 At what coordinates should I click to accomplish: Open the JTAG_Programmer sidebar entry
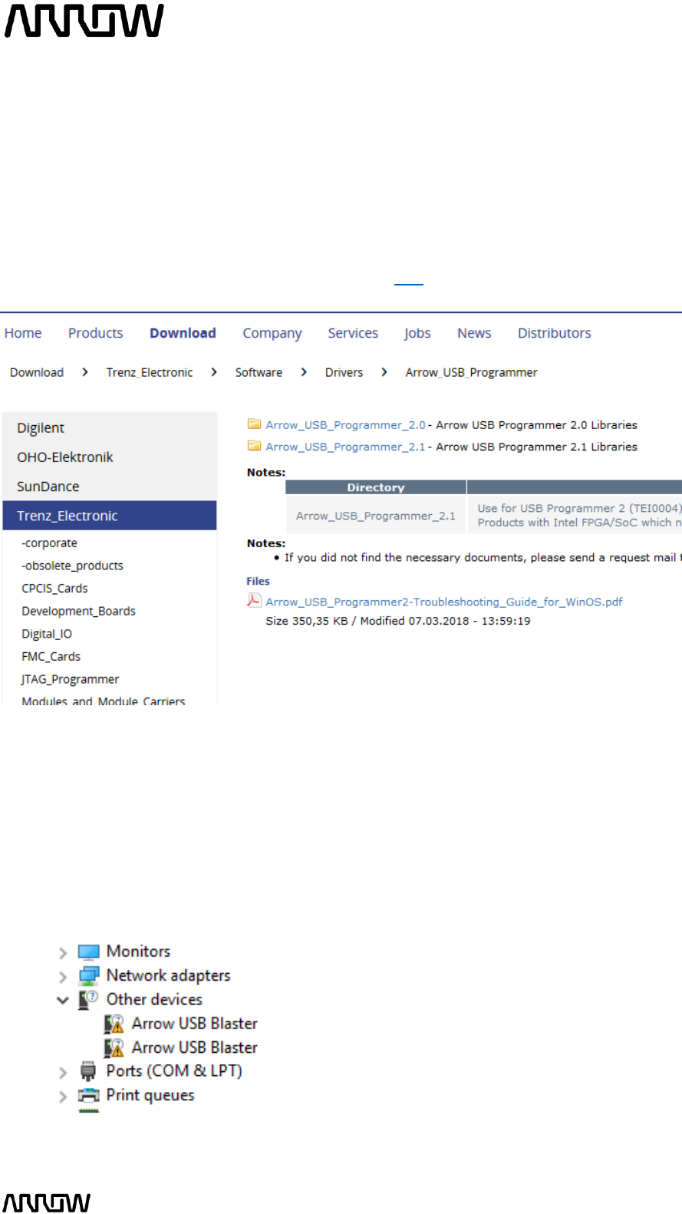[x=71, y=679]
